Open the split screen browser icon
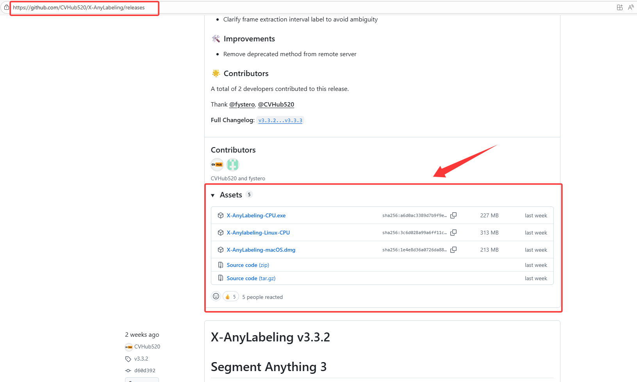This screenshot has height=382, width=637. click(620, 7)
